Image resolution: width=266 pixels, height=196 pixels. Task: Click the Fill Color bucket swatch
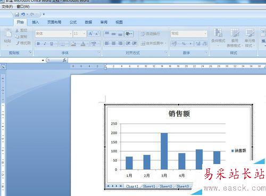point(73,44)
